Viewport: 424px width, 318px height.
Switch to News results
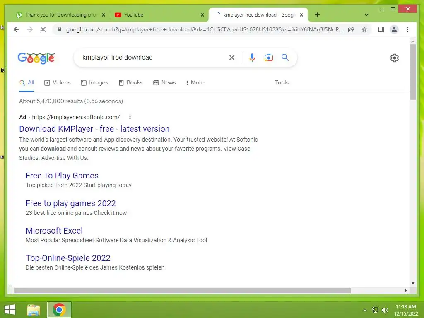pos(164,83)
